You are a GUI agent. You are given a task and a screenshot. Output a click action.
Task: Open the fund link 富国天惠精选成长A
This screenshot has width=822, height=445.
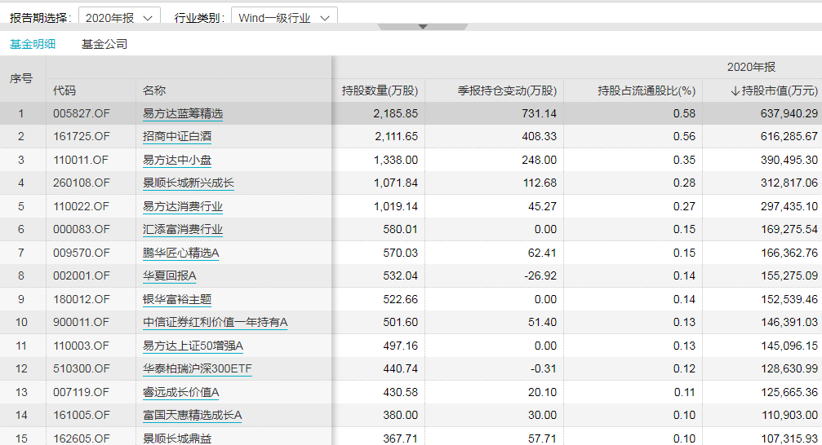[x=193, y=416]
